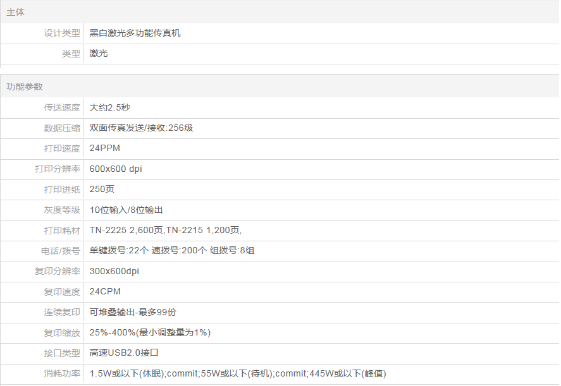
Task: Click the 双面传真发送/接收:256级 value
Action: [x=141, y=128]
